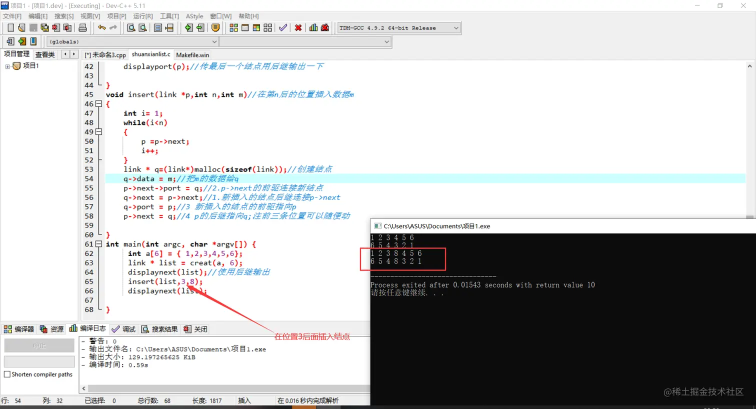Click the compile log scroll-left arrow
The width and height of the screenshot is (756, 409).
[x=83, y=388]
